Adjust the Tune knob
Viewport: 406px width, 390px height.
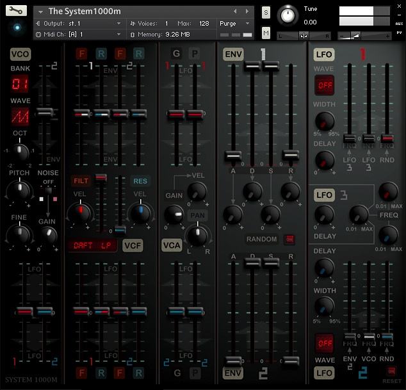pyautogui.click(x=288, y=15)
